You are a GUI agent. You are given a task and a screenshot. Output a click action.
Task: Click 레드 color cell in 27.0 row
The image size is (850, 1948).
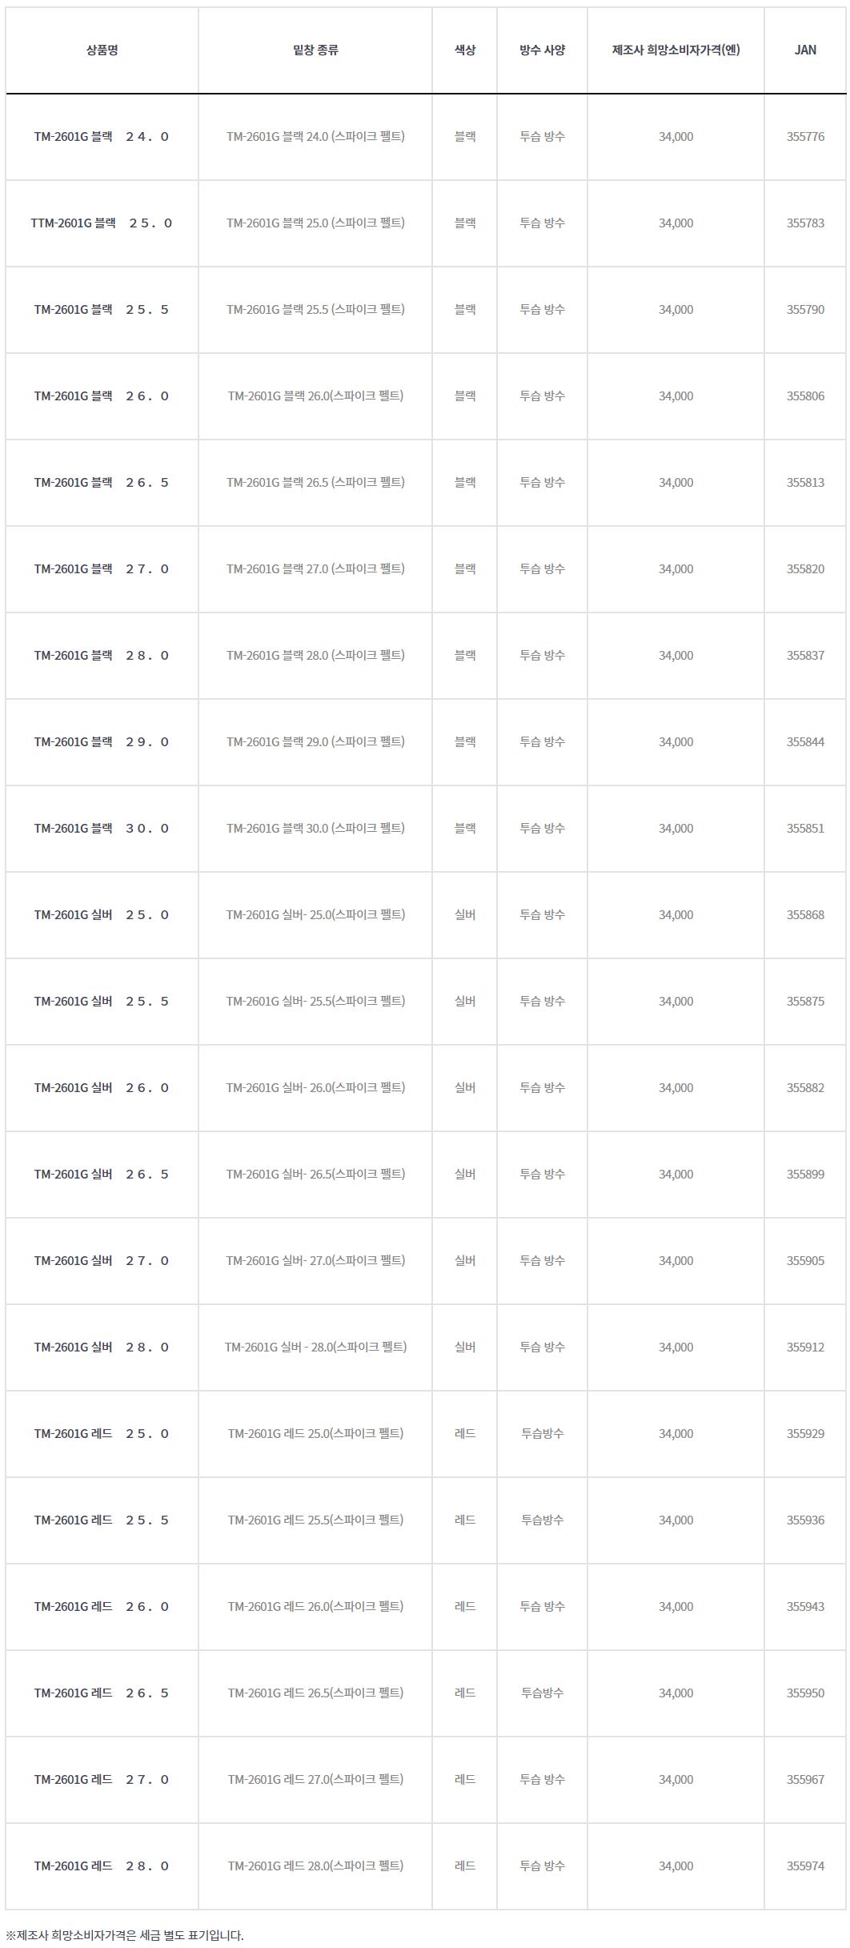coord(465,1779)
